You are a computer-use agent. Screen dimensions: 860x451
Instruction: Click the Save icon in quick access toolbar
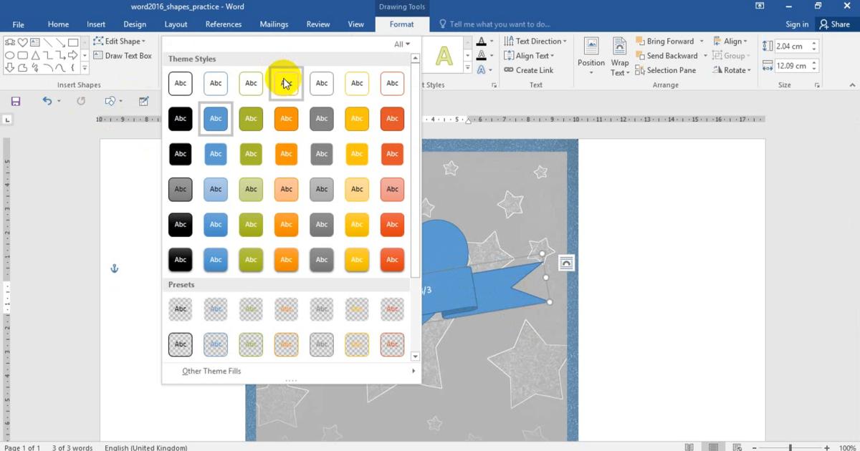[16, 102]
